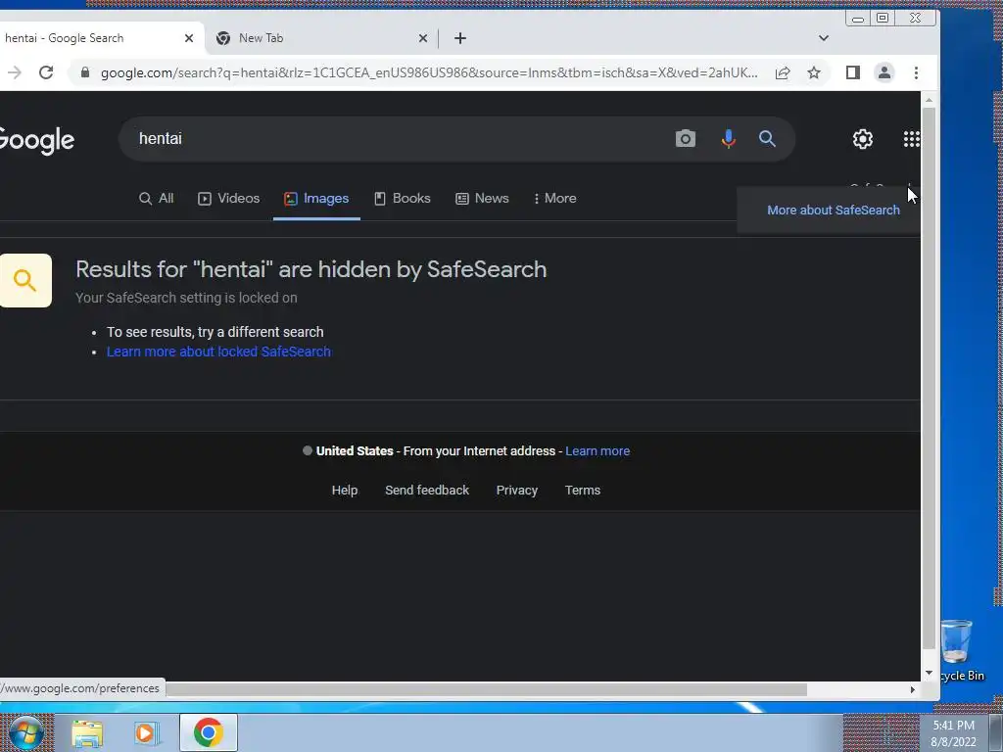
Task: Click the horizontal scrollbar right arrow
Action: [913, 689]
